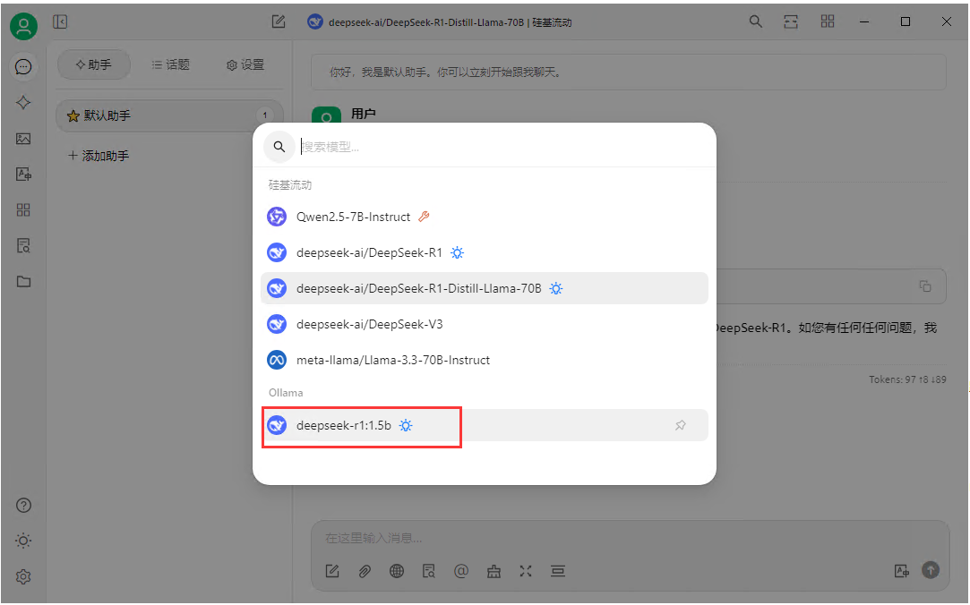Click the 硅基流动 group header
Screen dimensions: 970x605
pyautogui.click(x=290, y=184)
